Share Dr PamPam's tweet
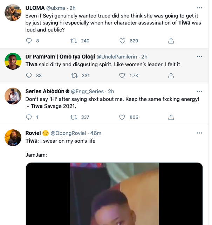 point(171,75)
